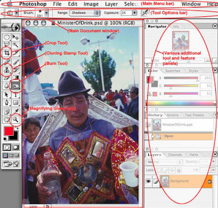Open the Image menu
Viewport: 218px width, 208px height.
91,4
